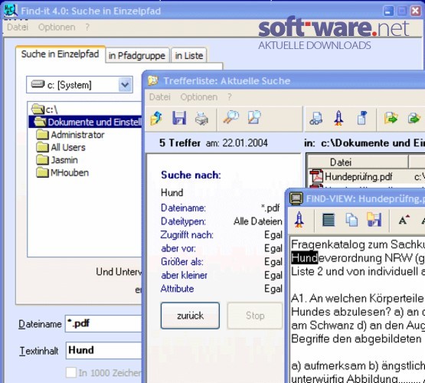The width and height of the screenshot is (425, 383).
Task: Click the magnifying glass search icon
Action: [231, 118]
